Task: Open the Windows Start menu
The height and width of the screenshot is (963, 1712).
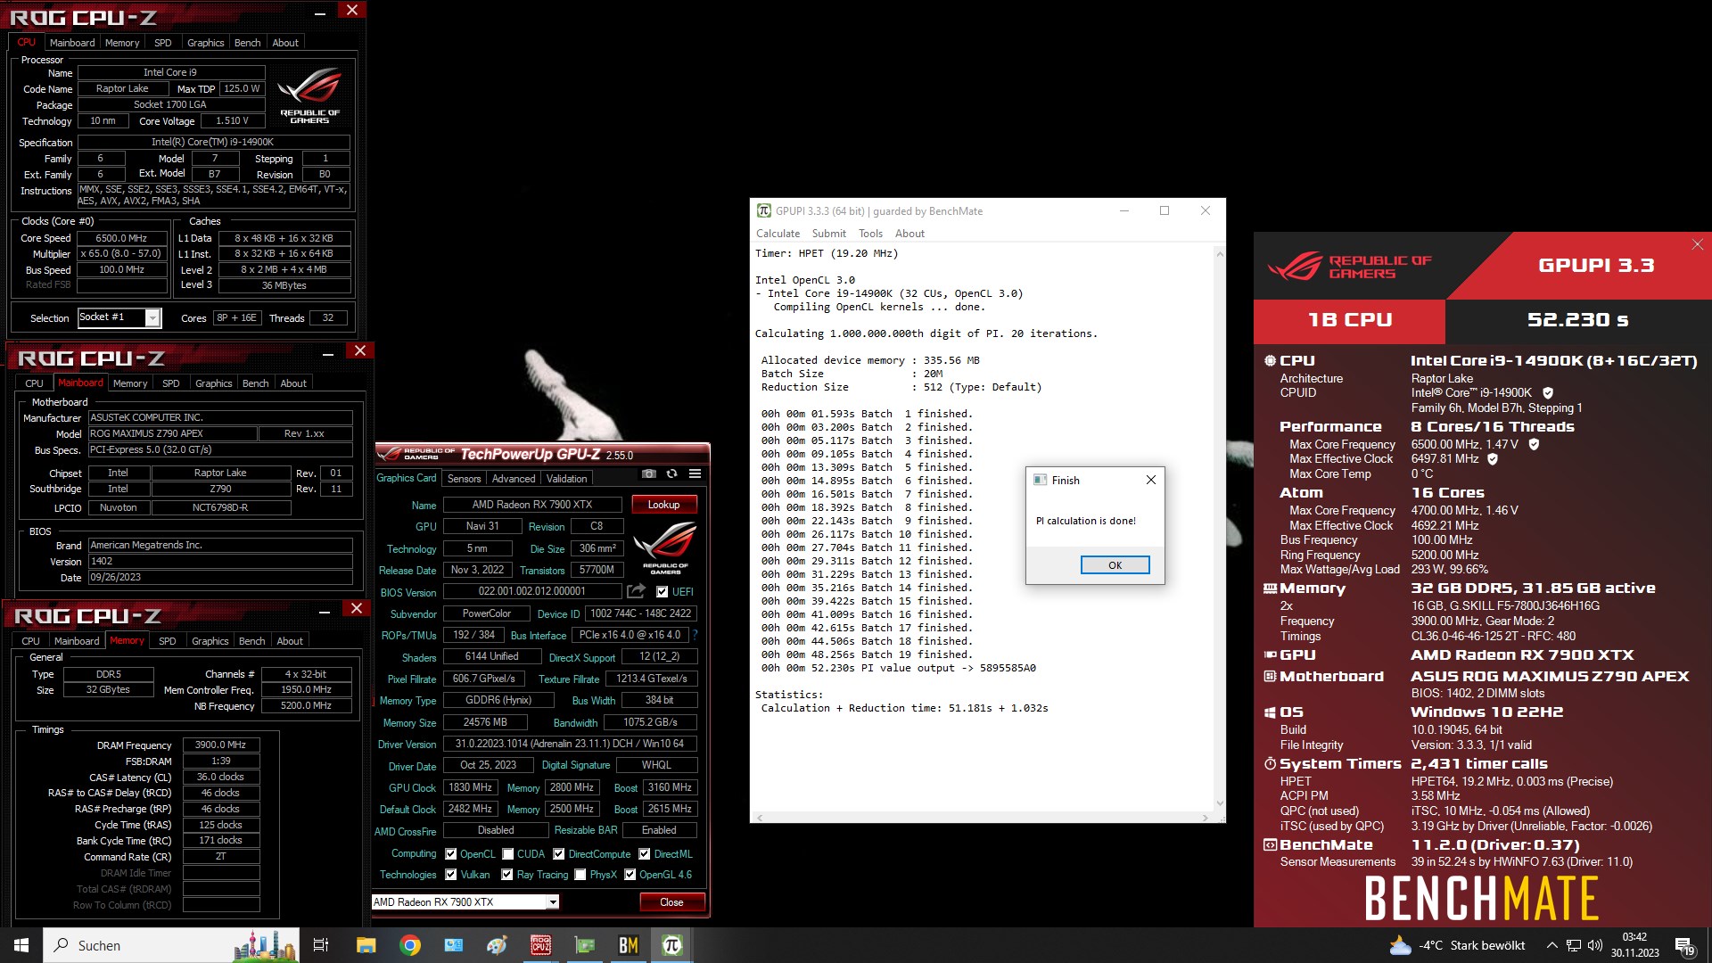Action: tap(21, 945)
